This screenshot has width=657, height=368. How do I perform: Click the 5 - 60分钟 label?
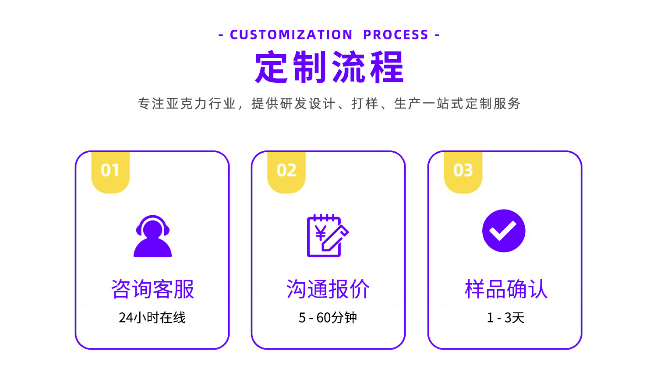[x=328, y=317]
